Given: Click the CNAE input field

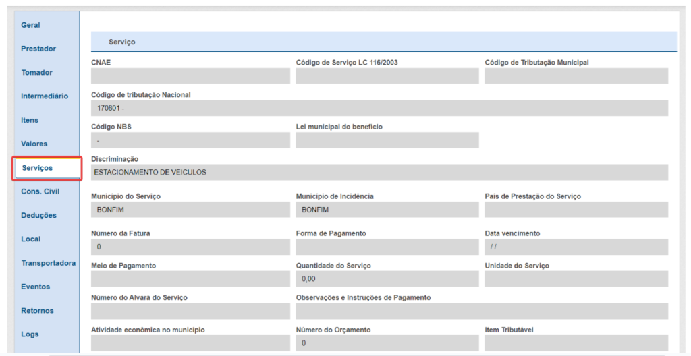Looking at the screenshot, I should click(190, 76).
